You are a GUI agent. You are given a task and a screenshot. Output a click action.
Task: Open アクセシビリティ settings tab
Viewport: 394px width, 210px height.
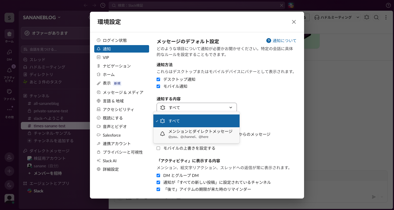(x=122, y=109)
